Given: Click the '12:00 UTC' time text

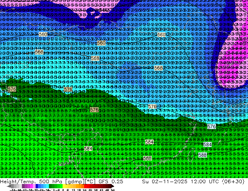Looking at the screenshot, I should pos(205,181).
